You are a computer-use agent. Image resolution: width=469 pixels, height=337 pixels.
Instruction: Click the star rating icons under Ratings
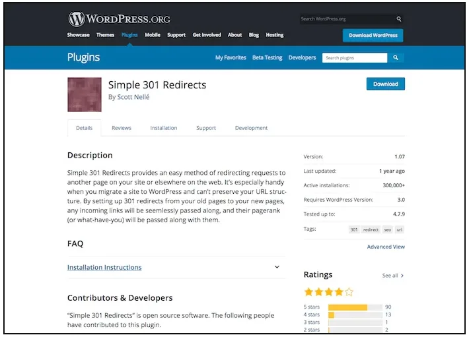coord(328,291)
